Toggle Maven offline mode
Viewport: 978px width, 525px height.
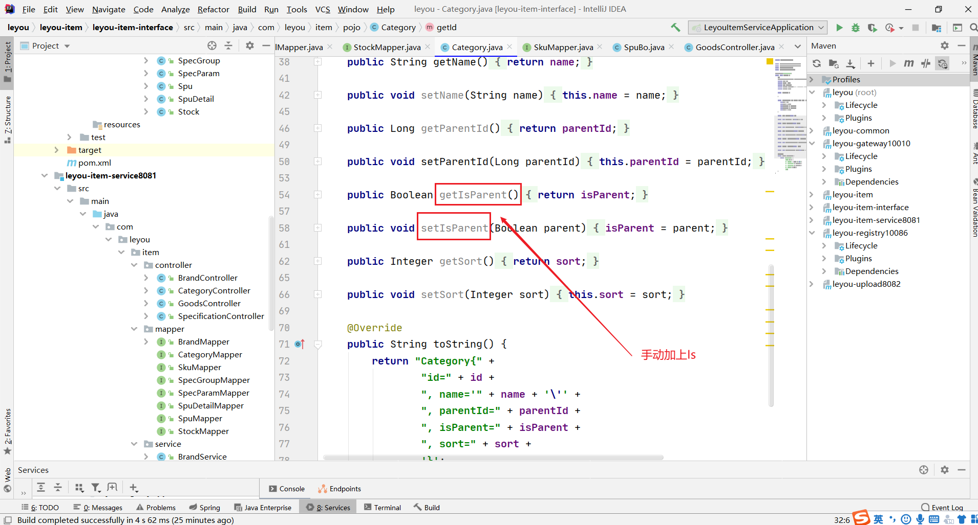[x=926, y=63]
